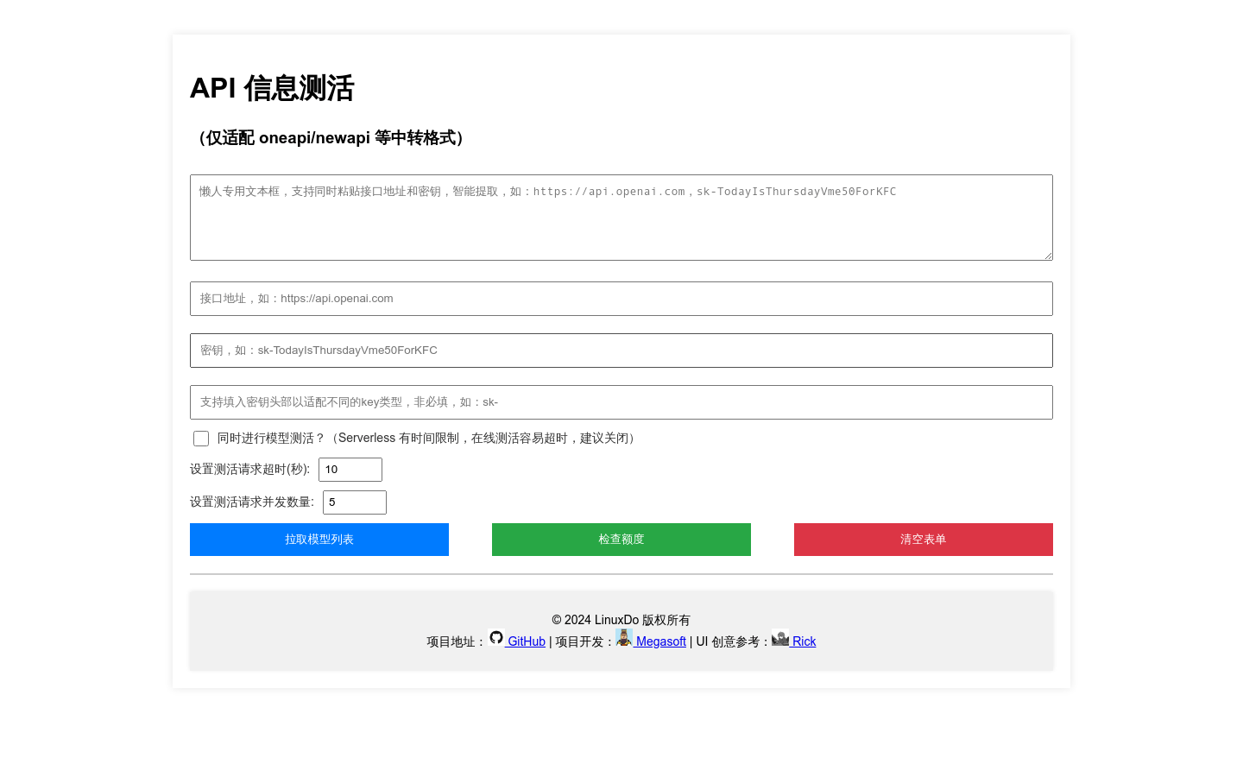
Task: Click the 仅适配 oneapi/newapi subtitle text
Action: (x=331, y=138)
